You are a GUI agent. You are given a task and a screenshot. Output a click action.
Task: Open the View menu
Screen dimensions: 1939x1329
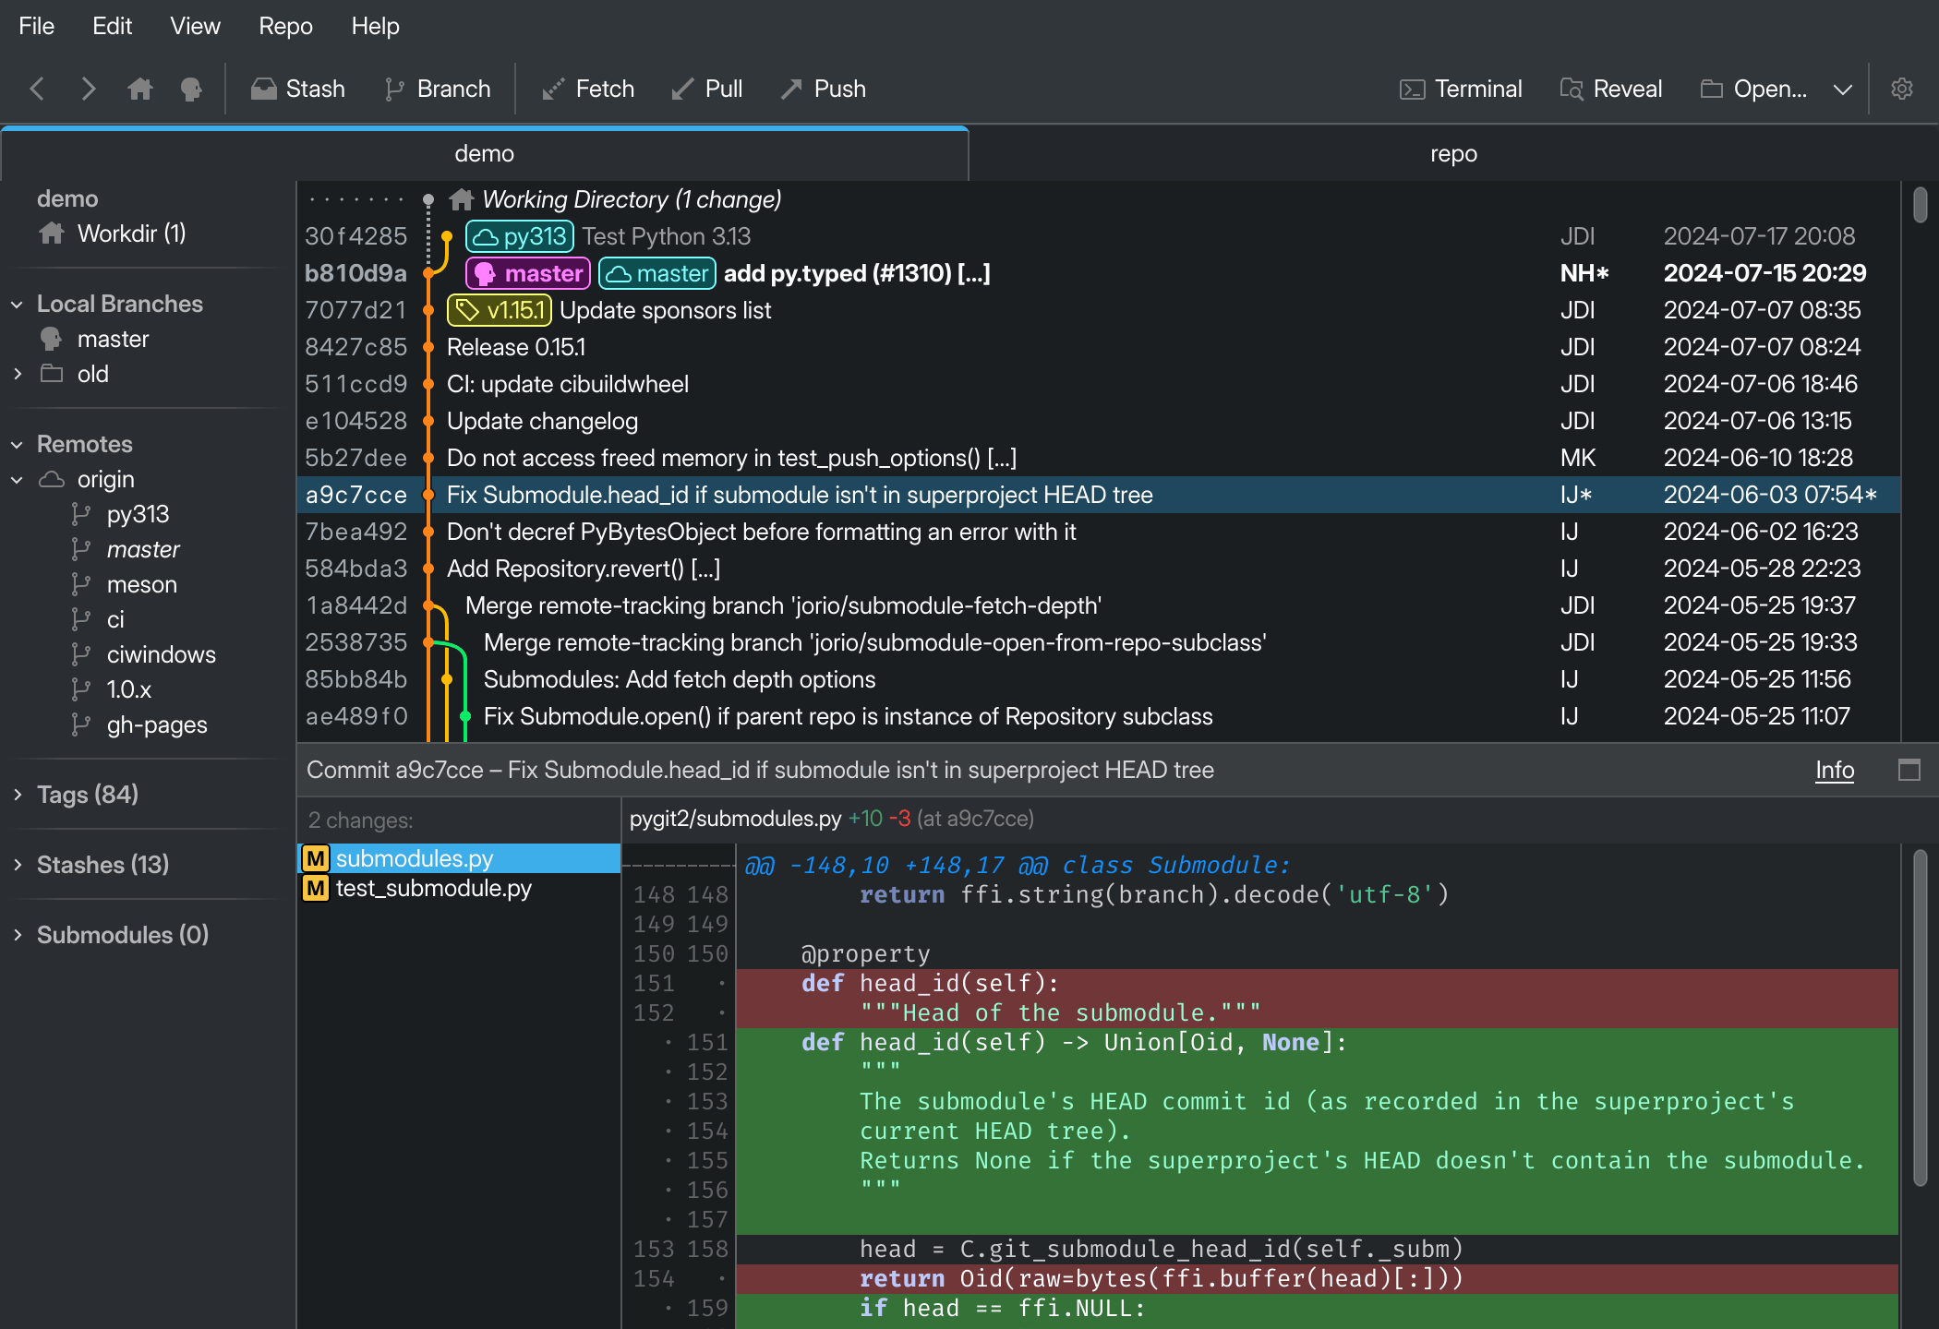pos(195,26)
